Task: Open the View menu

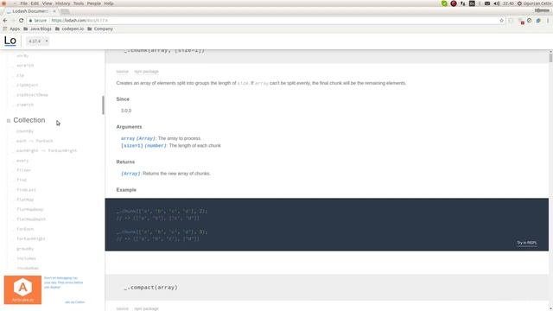Action: 47,3
